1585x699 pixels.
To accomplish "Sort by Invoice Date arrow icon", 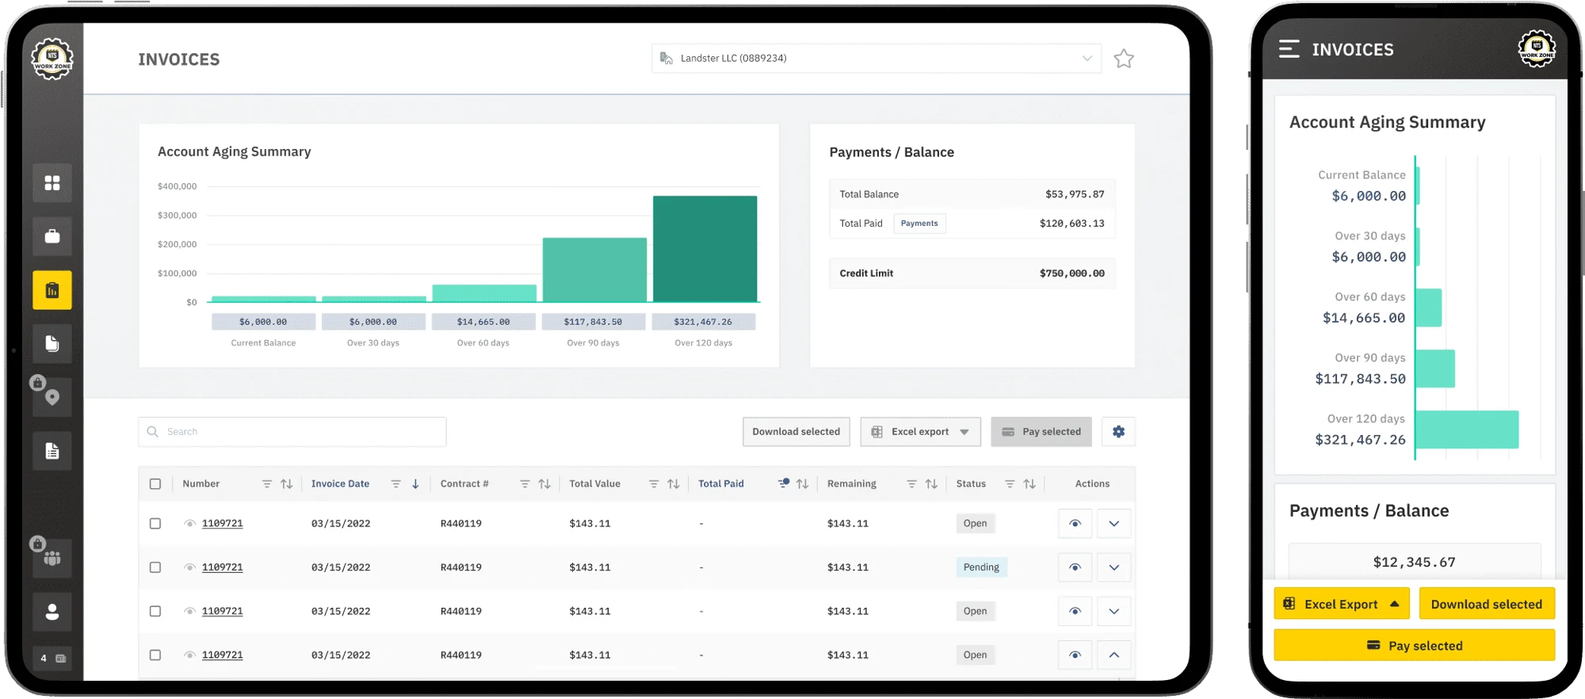I will click(x=415, y=484).
